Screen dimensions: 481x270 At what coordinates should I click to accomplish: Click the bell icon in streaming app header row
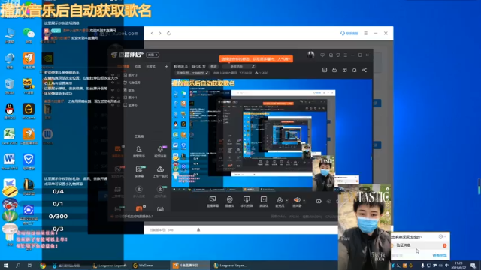354,70
